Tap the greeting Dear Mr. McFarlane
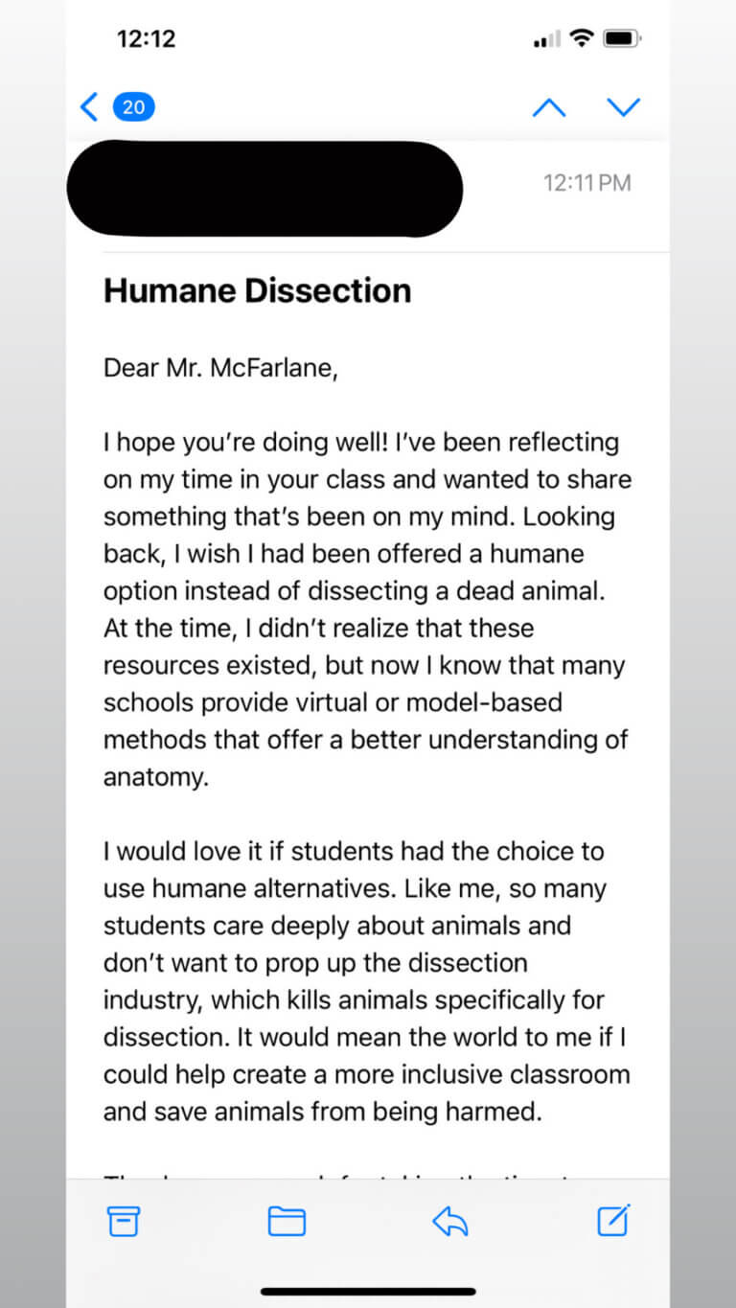The image size is (736, 1308). [219, 369]
